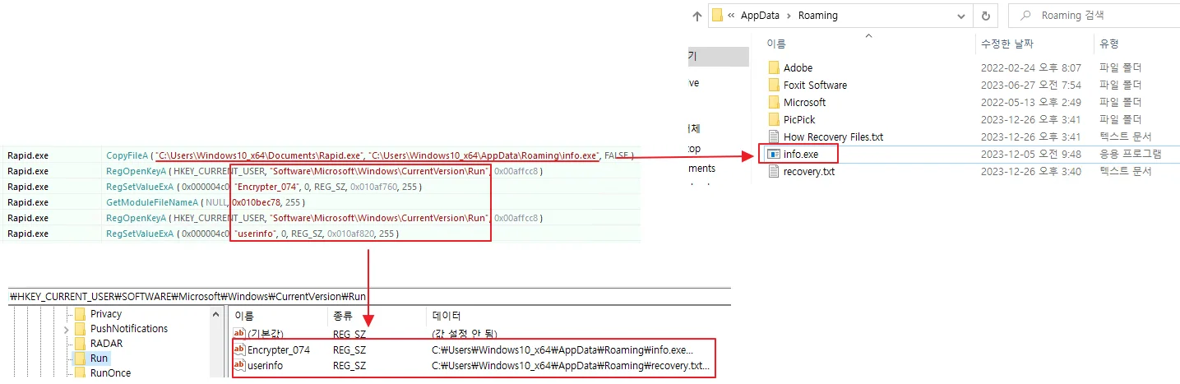Click the CopyFileA API call entry
Image resolution: width=1180 pixels, height=384 pixels.
pyautogui.click(x=127, y=155)
